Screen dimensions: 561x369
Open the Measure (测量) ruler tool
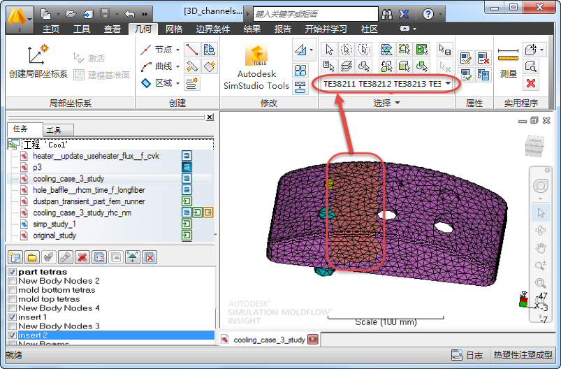(x=508, y=55)
